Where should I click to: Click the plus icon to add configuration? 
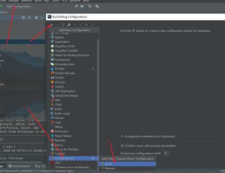(51, 25)
